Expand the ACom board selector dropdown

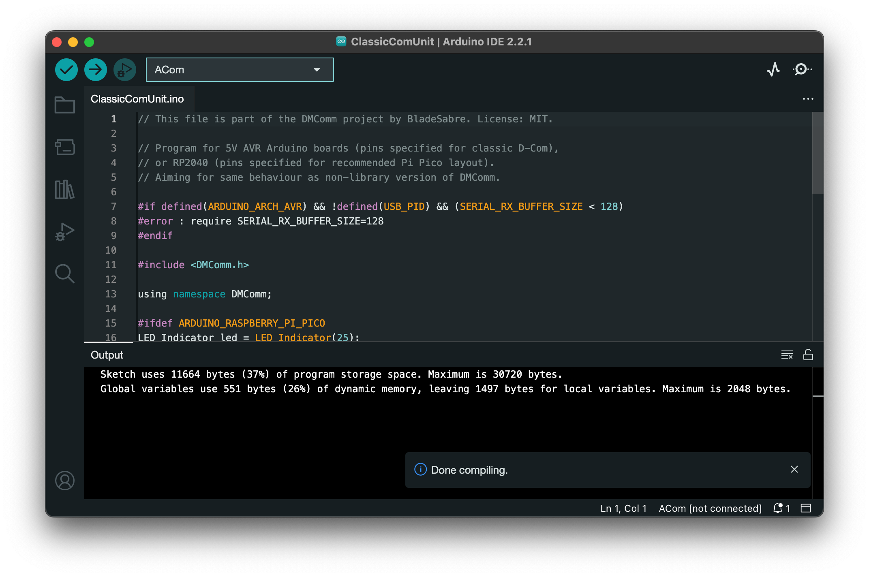[240, 70]
